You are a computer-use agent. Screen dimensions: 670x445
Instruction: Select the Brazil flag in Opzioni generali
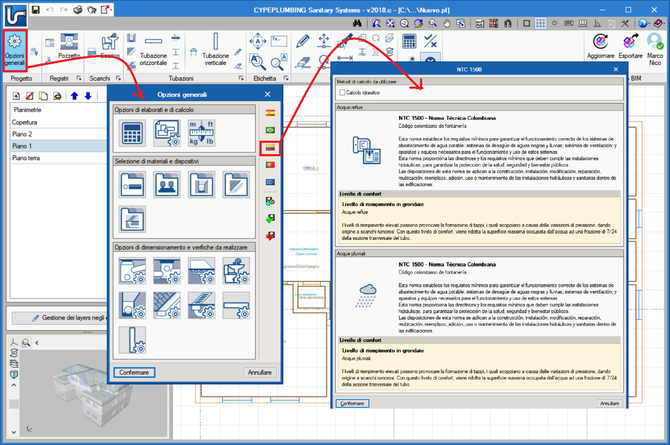[270, 130]
